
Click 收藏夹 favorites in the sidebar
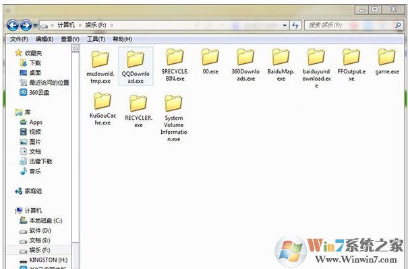click(x=28, y=53)
